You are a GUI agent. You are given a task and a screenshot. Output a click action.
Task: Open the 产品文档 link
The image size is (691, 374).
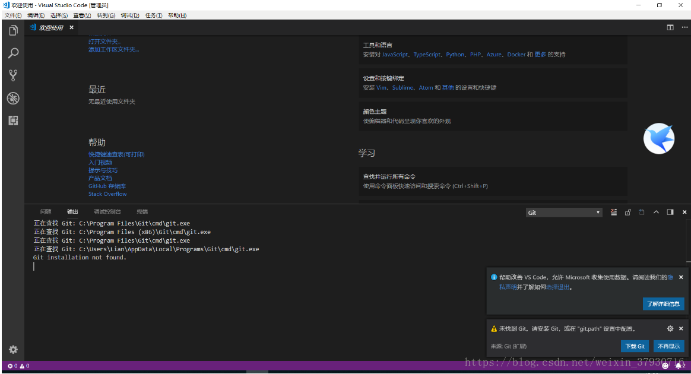(100, 178)
